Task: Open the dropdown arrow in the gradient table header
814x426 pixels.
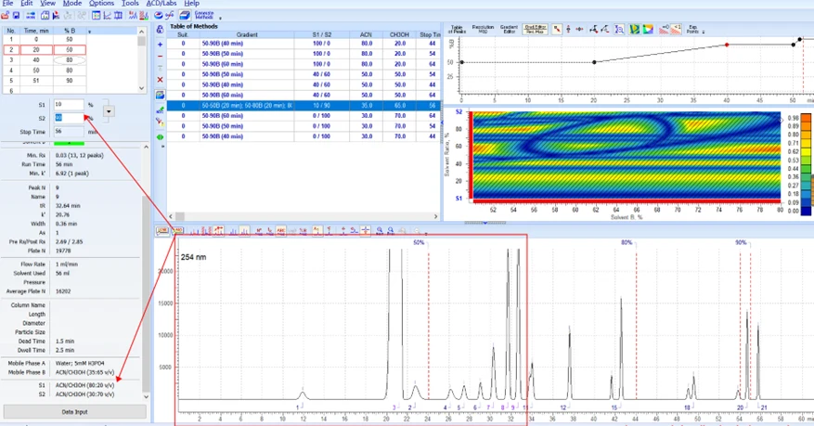Action: click(89, 32)
